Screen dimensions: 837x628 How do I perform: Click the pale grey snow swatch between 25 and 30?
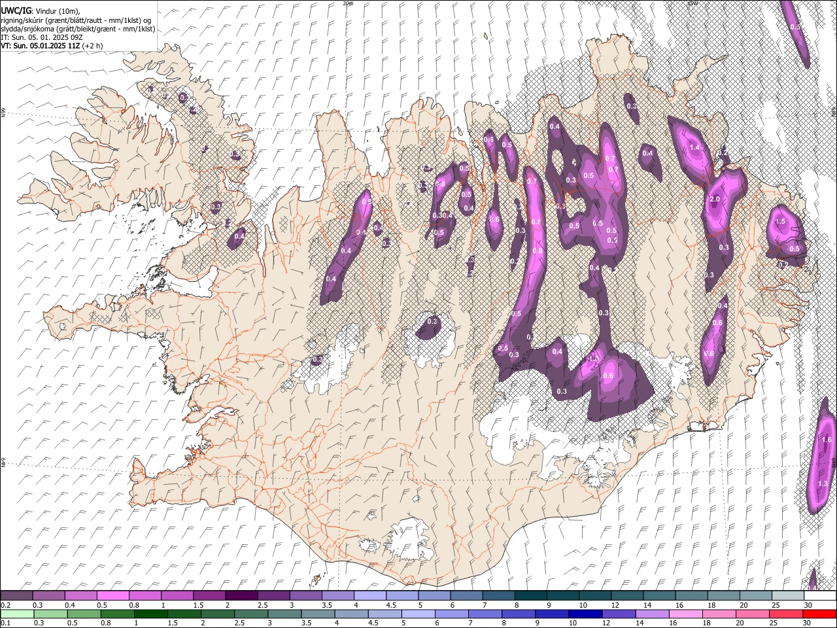click(x=787, y=596)
